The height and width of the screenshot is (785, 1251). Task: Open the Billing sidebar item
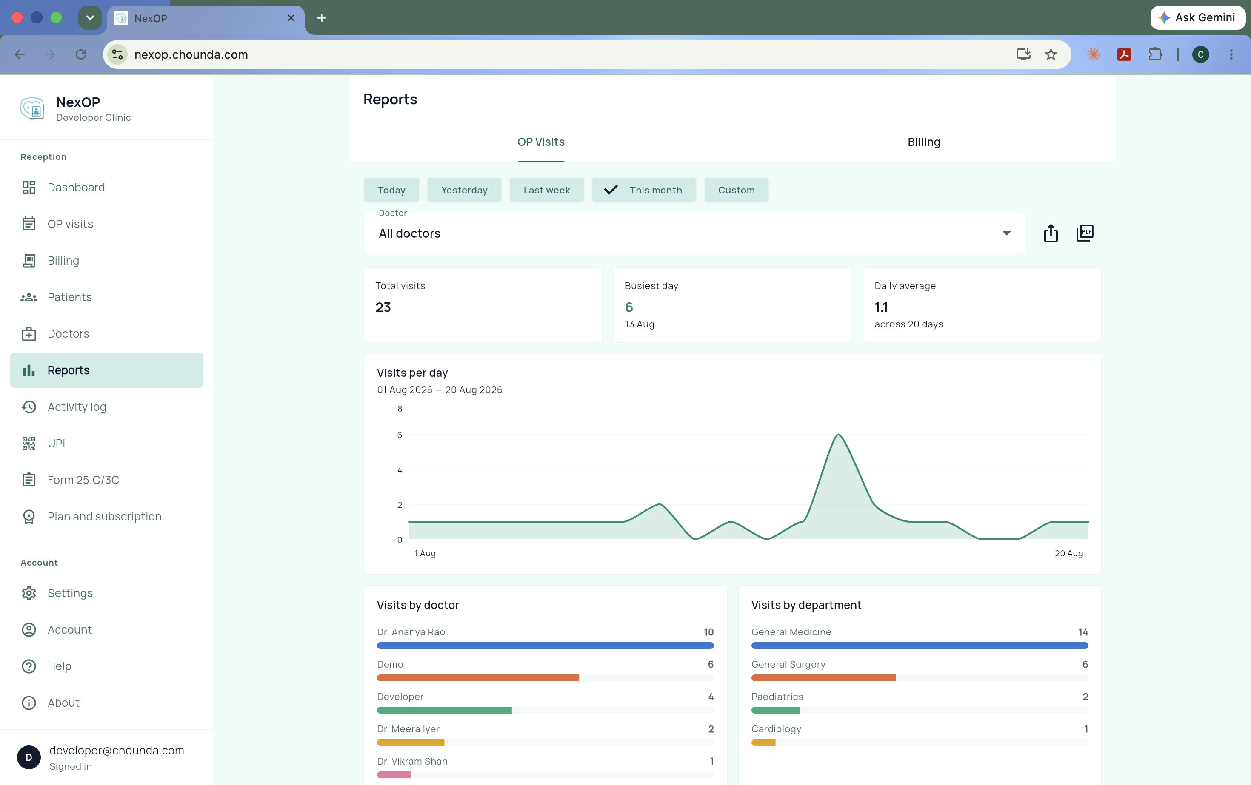[x=106, y=261]
